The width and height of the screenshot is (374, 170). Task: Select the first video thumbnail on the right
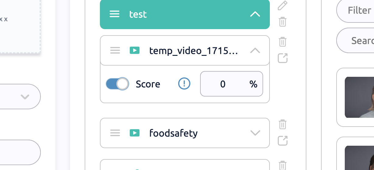pos(359,97)
